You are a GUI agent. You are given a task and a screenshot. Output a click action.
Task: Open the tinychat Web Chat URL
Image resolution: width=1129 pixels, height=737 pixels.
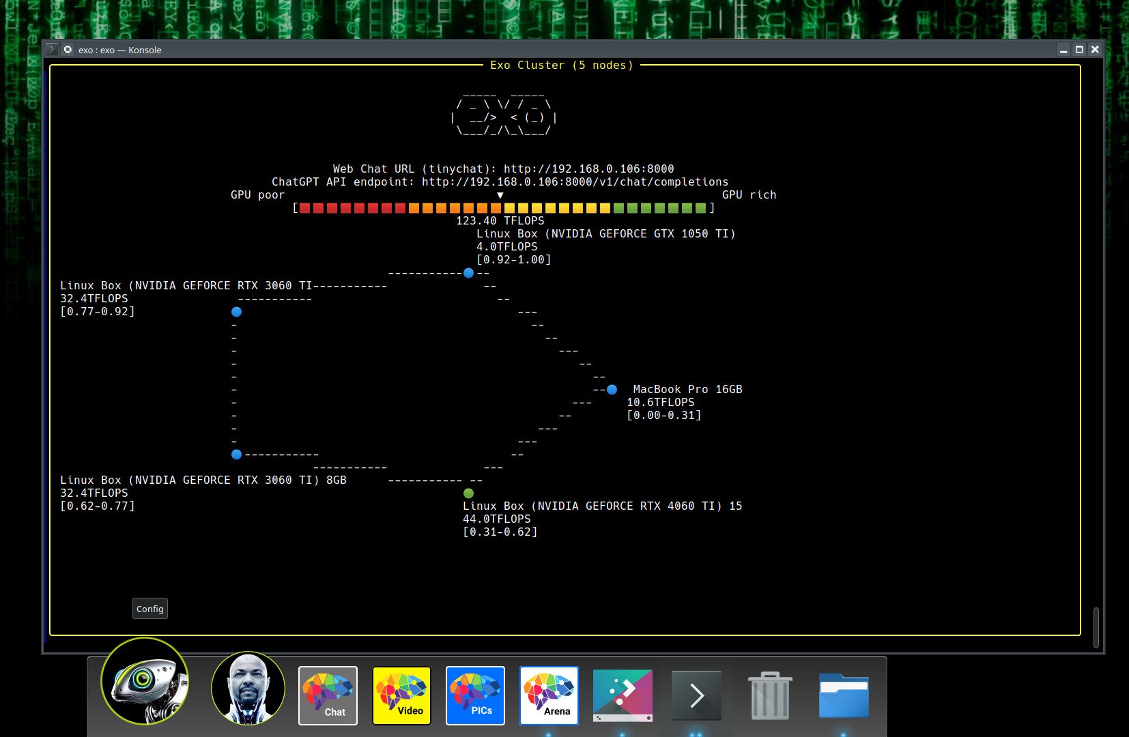[x=588, y=169]
